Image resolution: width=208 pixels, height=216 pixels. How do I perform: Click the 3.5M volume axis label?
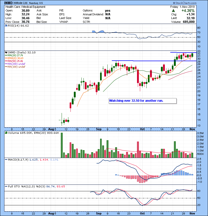coord(200,133)
